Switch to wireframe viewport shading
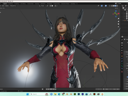The height and width of the screenshot is (96, 128). [112, 6]
